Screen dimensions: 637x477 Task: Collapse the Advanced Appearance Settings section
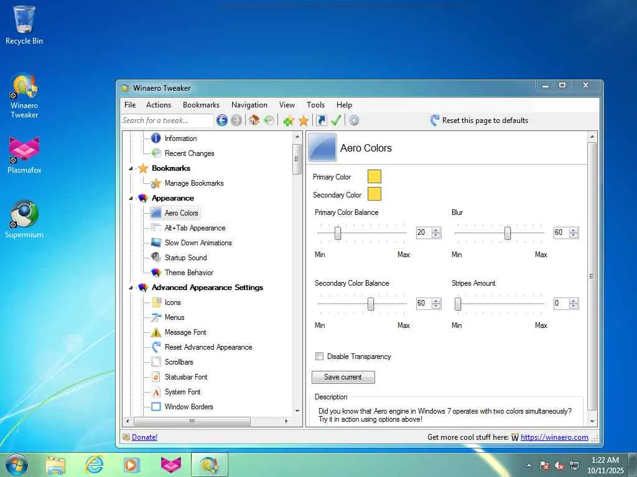131,288
